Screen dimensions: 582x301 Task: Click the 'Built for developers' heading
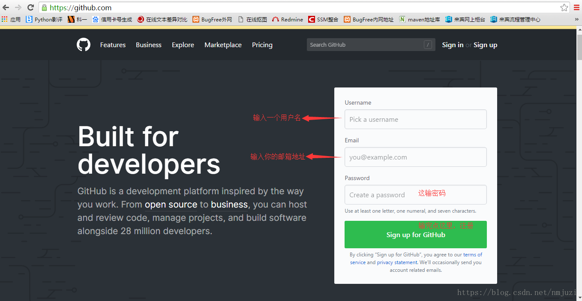pos(149,150)
